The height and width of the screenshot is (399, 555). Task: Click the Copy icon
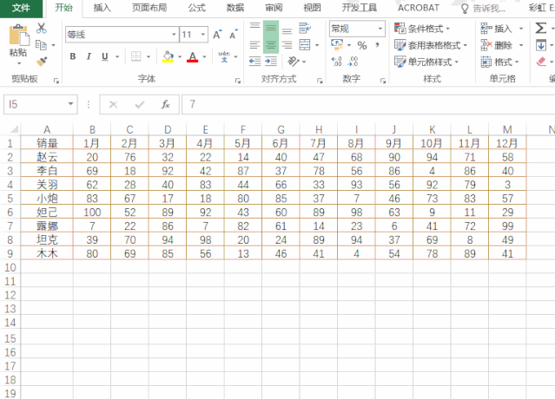point(41,45)
